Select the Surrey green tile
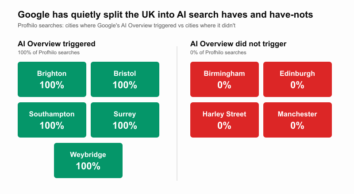The width and height of the screenshot is (354, 194). (x=125, y=120)
